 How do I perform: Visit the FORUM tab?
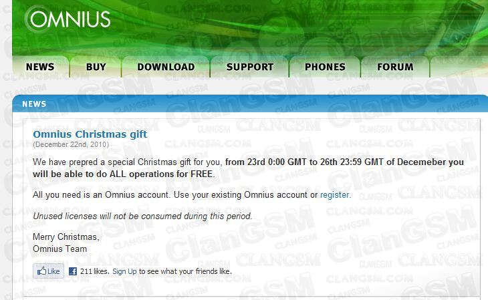click(395, 67)
